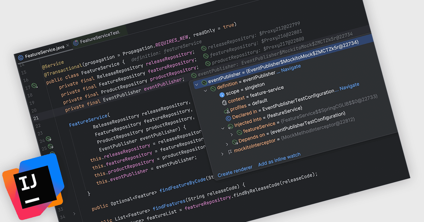Click the @Service annotation
The height and width of the screenshot is (222, 424).
click(53, 64)
